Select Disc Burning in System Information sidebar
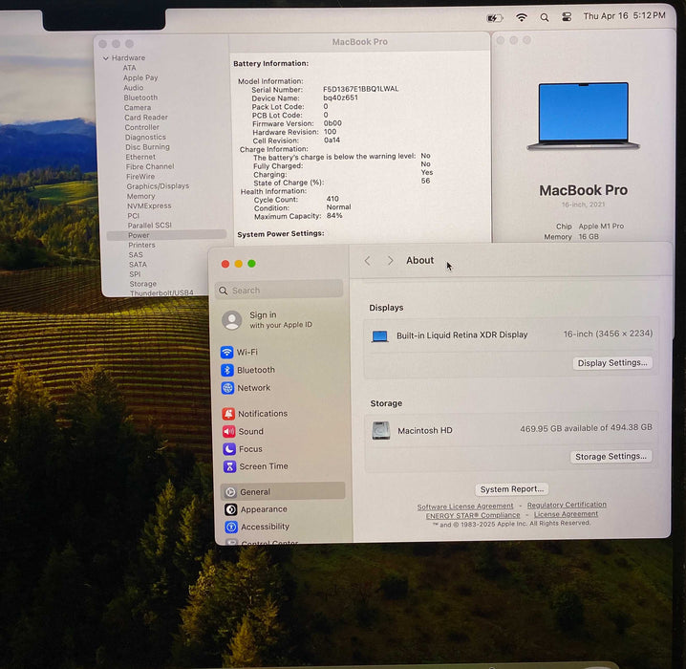Image resolution: width=686 pixels, height=669 pixels. [147, 147]
